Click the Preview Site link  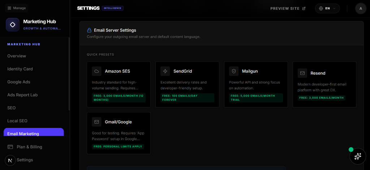point(288,8)
